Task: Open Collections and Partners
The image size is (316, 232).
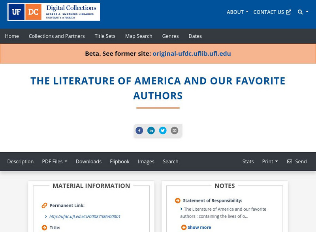Action: [x=56, y=36]
